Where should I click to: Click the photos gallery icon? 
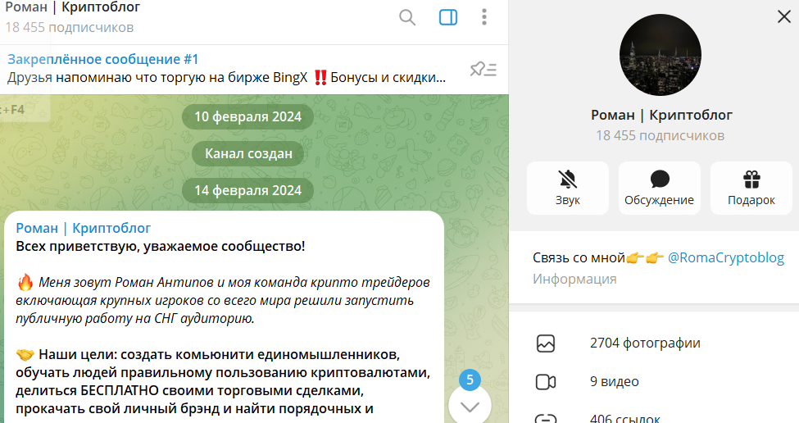(546, 343)
